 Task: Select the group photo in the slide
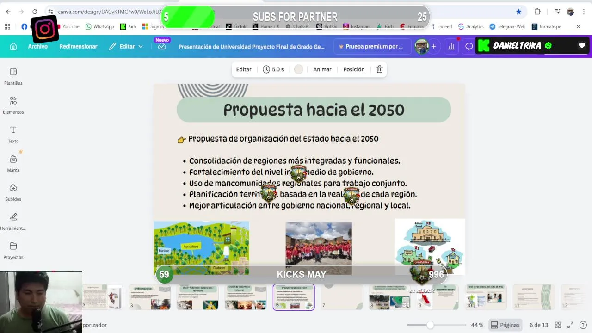[319, 248]
